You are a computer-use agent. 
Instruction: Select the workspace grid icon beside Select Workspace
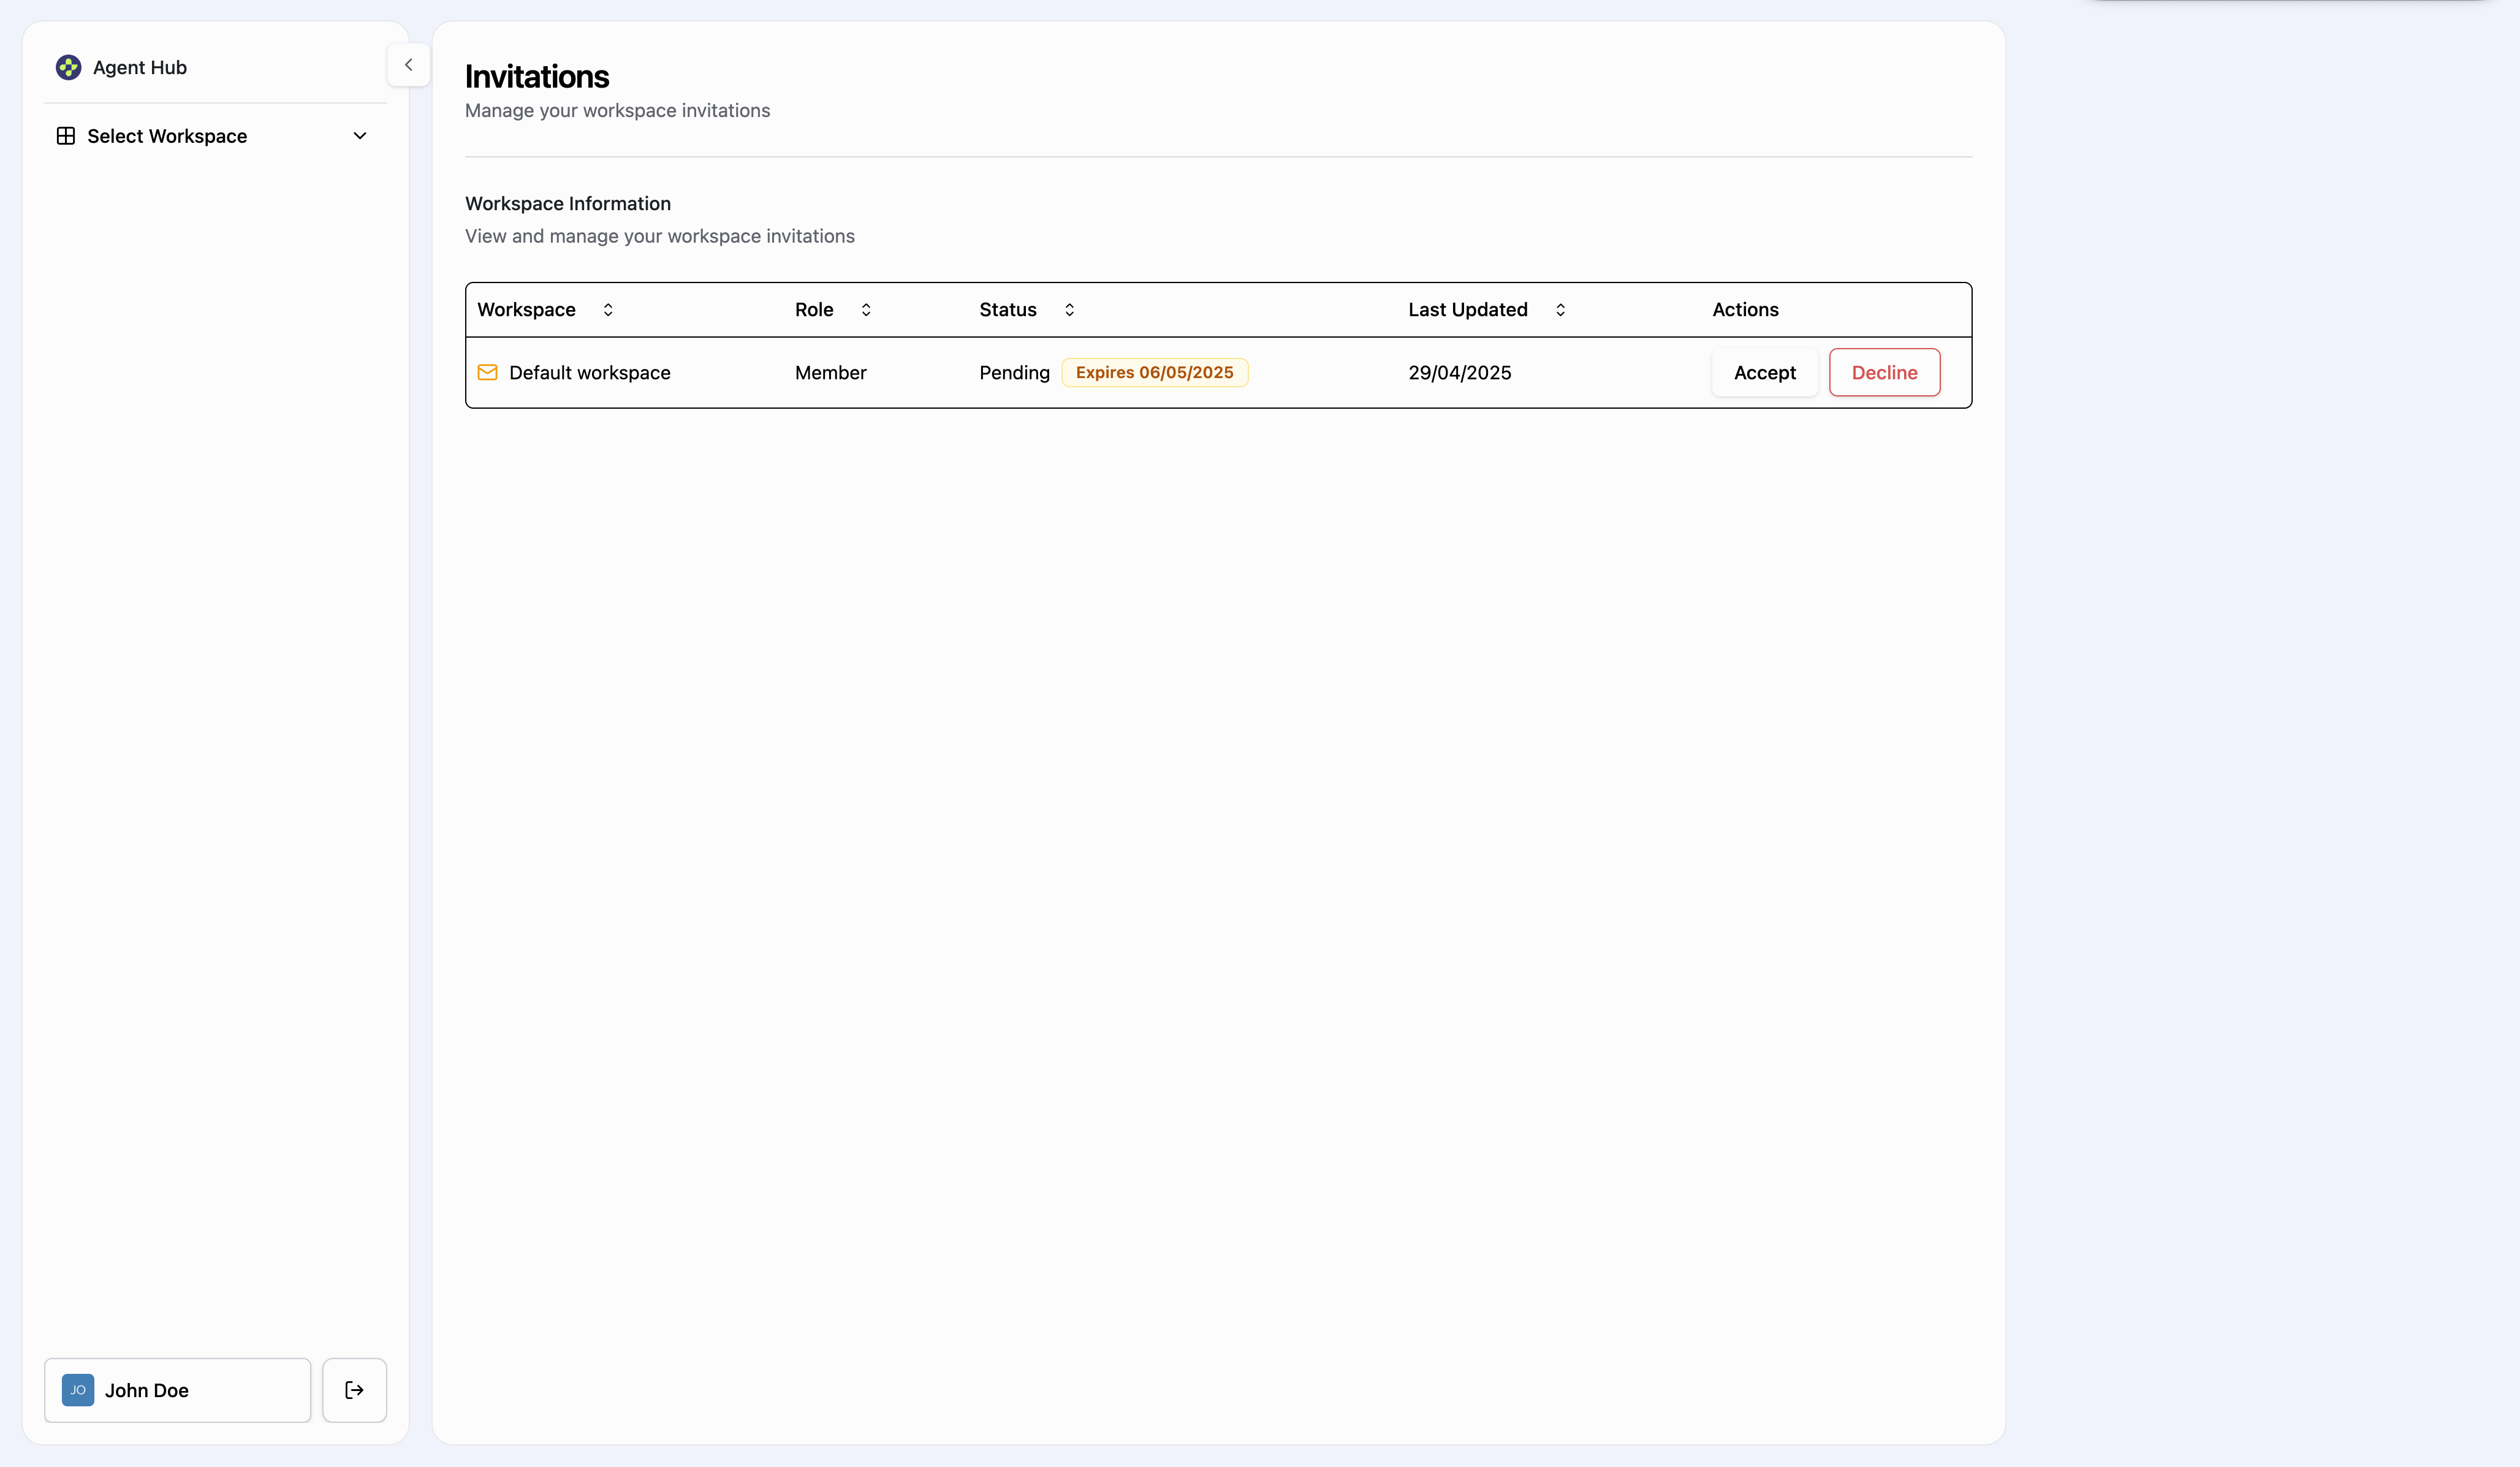click(x=65, y=135)
